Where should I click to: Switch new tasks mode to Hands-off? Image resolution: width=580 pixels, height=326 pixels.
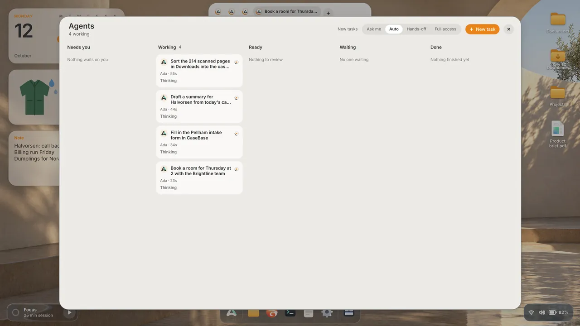(x=416, y=29)
